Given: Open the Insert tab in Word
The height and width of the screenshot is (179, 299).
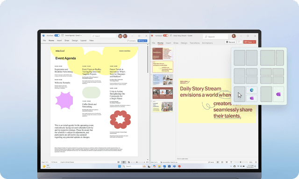Looking at the screenshot, I should click(59, 41).
